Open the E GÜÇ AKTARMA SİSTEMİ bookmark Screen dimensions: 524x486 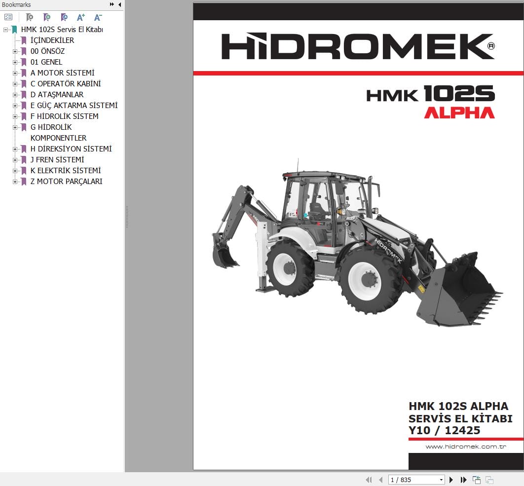click(74, 105)
